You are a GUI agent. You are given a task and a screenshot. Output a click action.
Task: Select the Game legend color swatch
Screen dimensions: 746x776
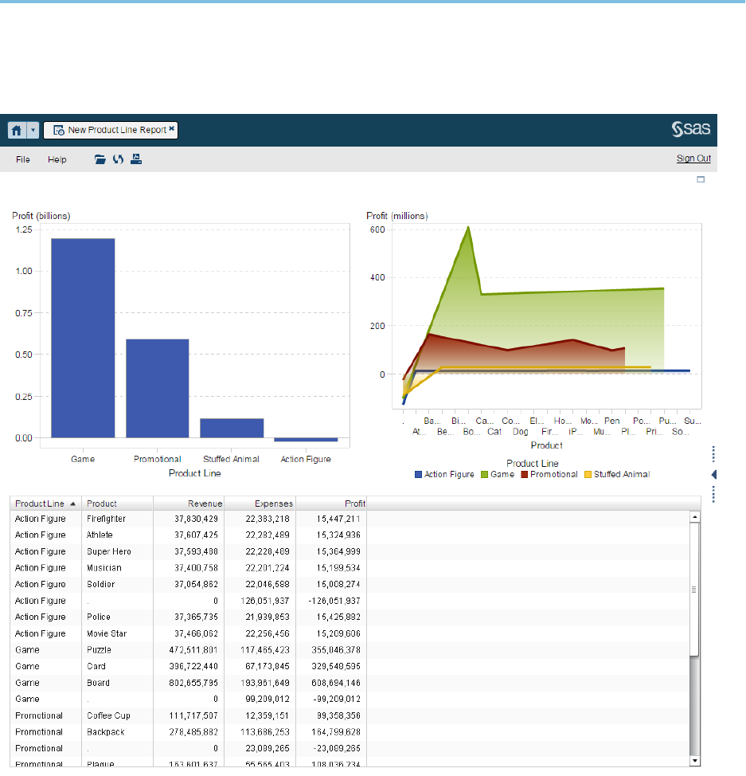coord(484,475)
